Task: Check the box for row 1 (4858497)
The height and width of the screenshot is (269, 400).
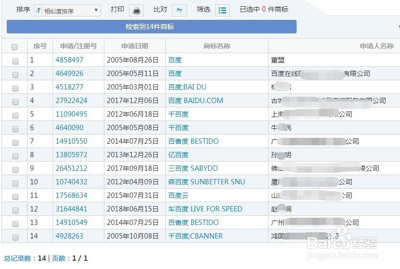Action: pyautogui.click(x=15, y=61)
